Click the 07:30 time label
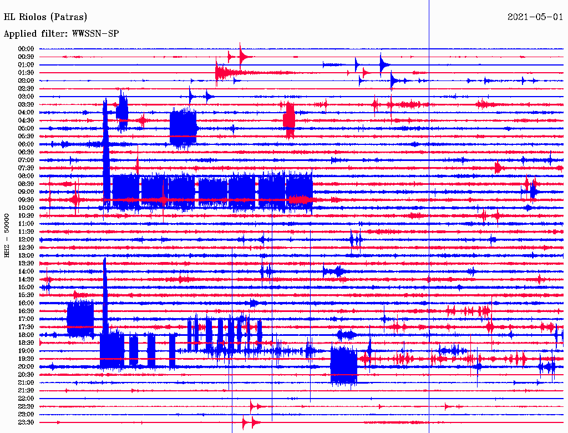568x433 pixels. click(x=26, y=168)
